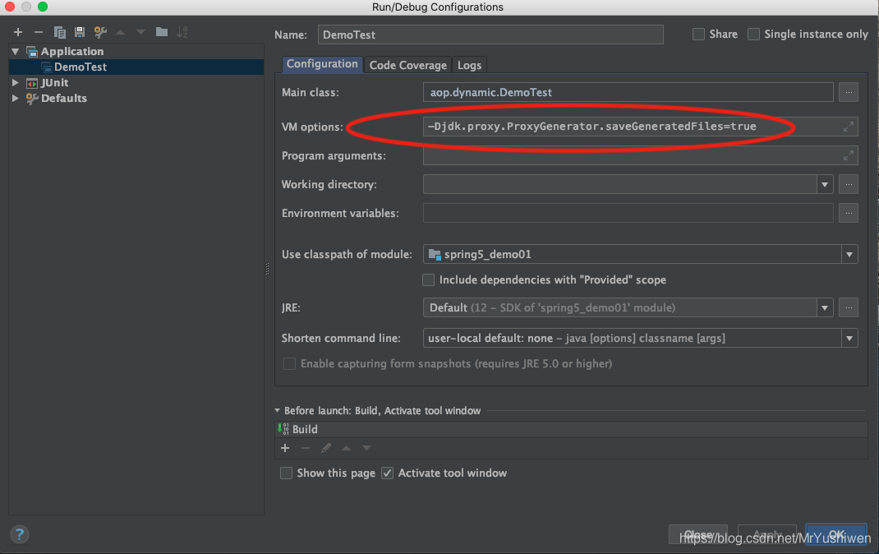879x554 pixels.
Task: Check Include dependencies with Provided scope
Action: point(428,279)
